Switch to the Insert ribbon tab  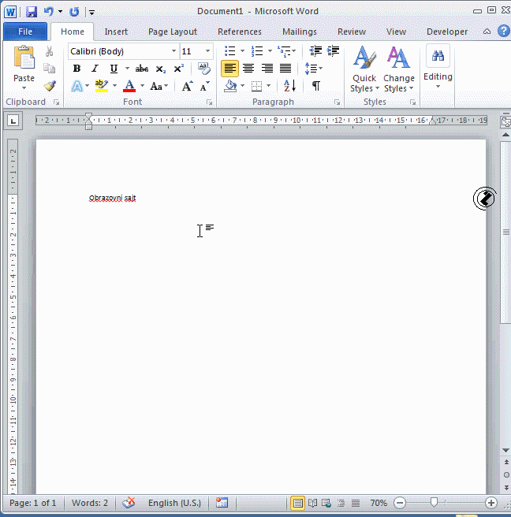click(x=116, y=32)
